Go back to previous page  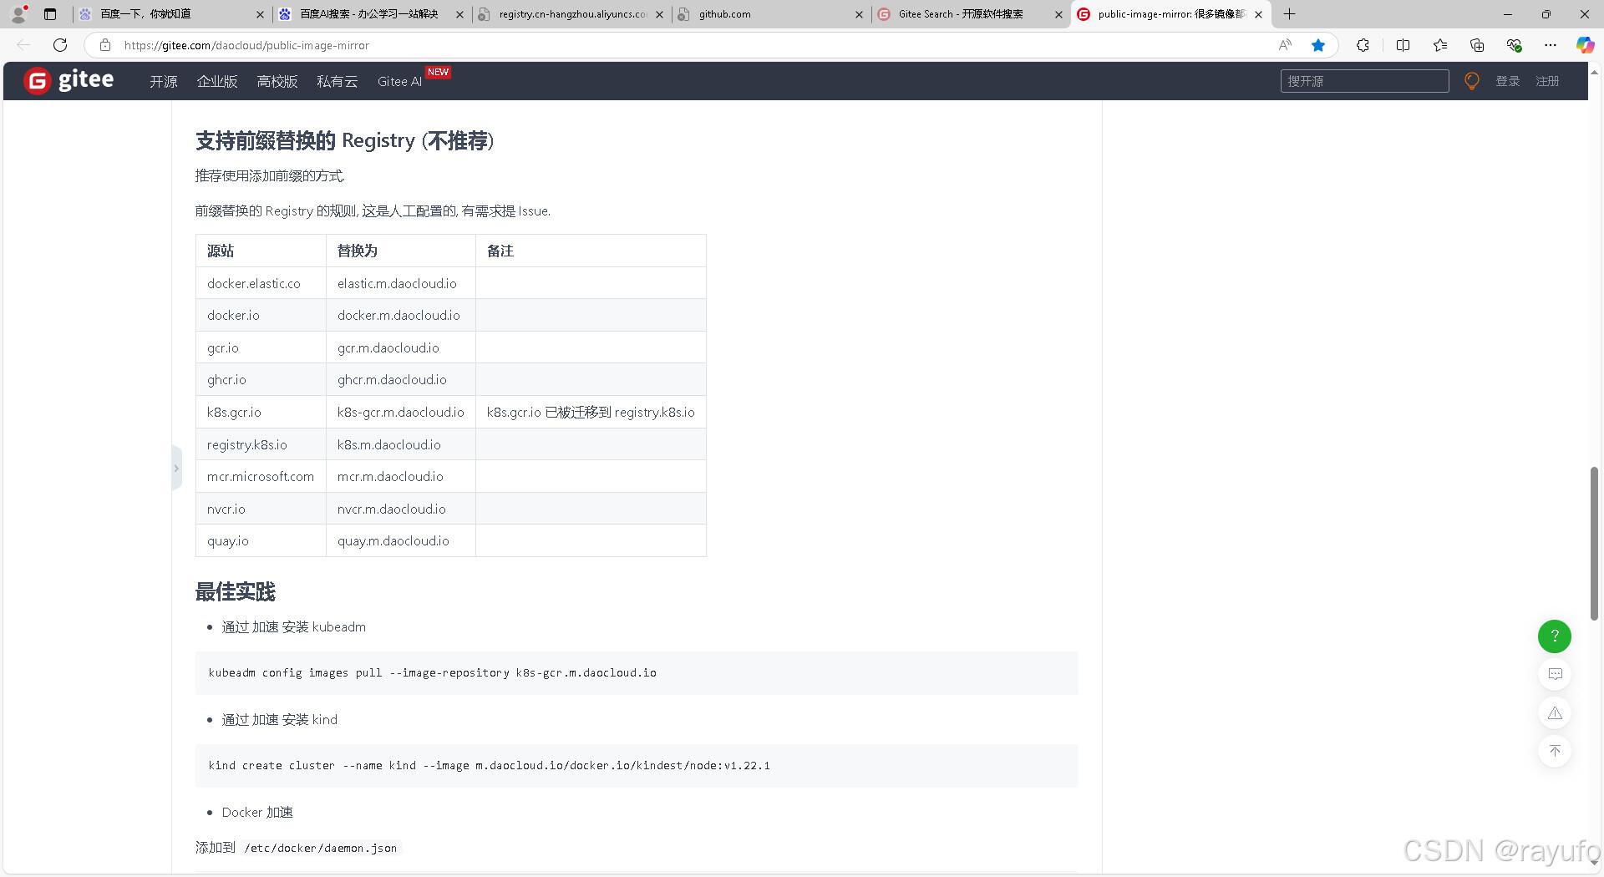pyautogui.click(x=23, y=45)
